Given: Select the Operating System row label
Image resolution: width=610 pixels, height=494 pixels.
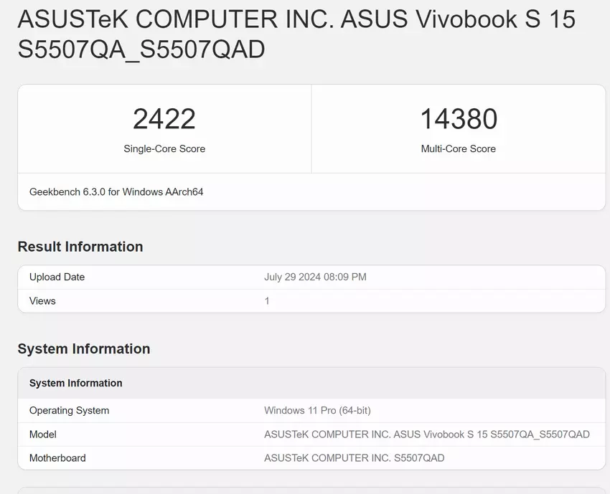Looking at the screenshot, I should [69, 411].
